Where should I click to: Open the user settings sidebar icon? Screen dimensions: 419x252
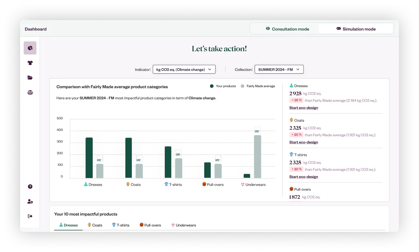point(30,202)
